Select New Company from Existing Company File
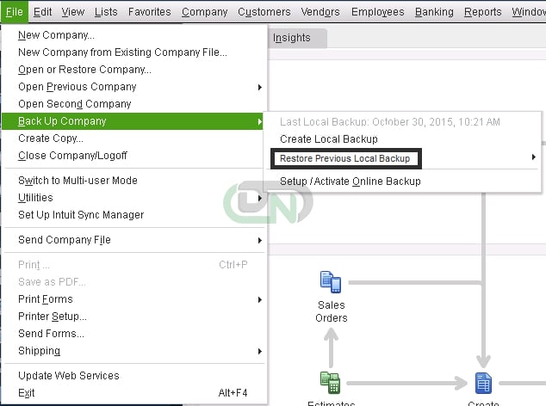Screen dimensions: 546x406 134,52
